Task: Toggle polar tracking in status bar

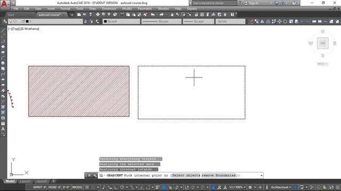Action: tap(122, 187)
